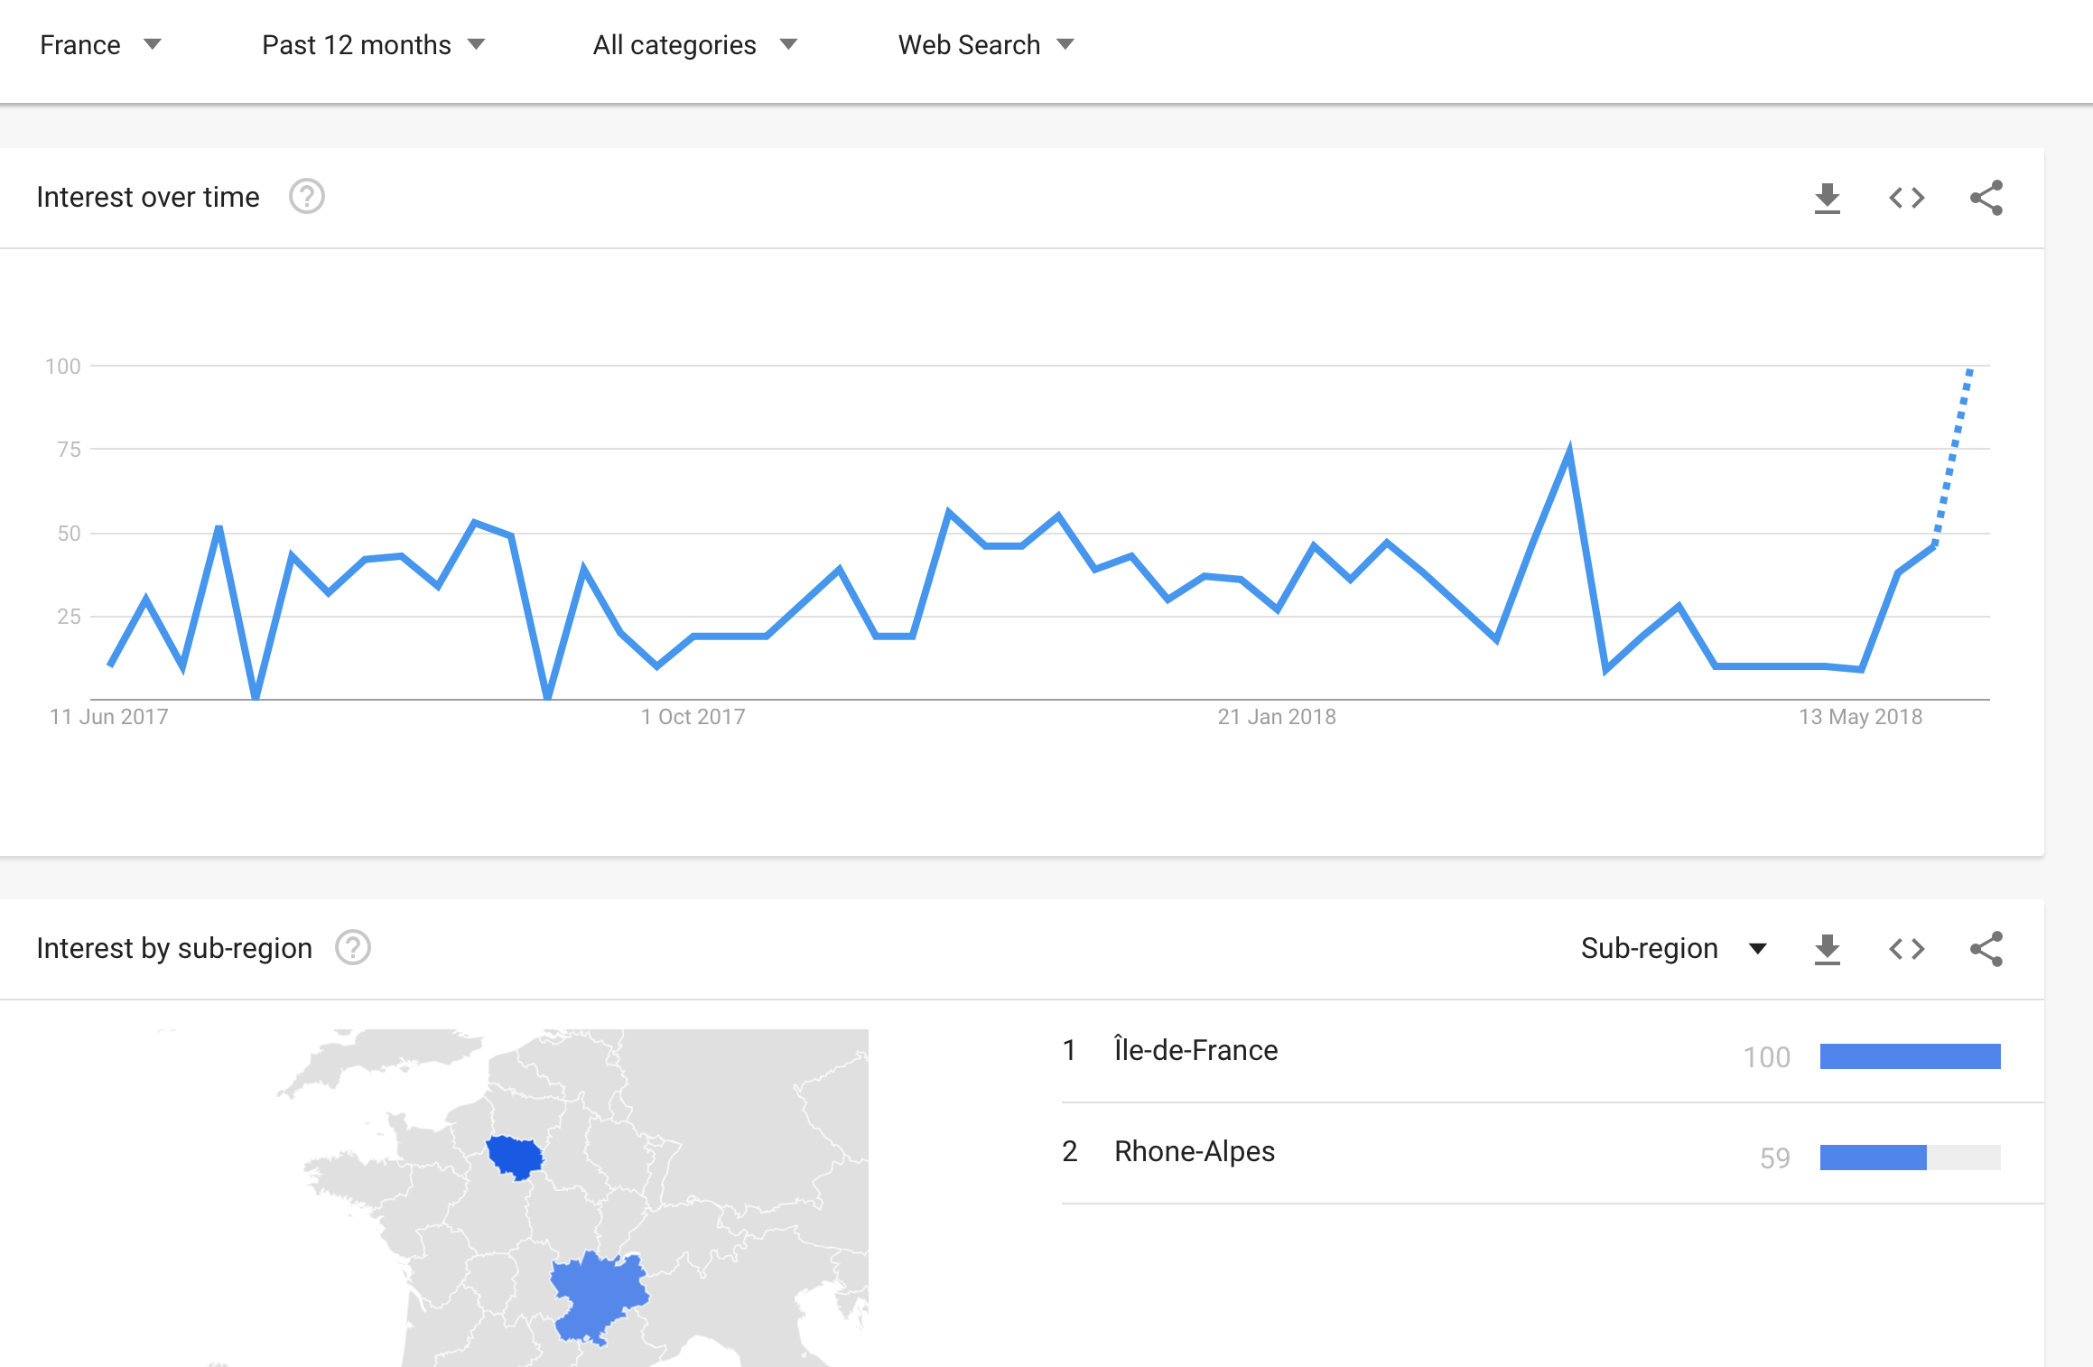Open the Web Search type dropdown
This screenshot has width=2093, height=1367.
(985, 44)
